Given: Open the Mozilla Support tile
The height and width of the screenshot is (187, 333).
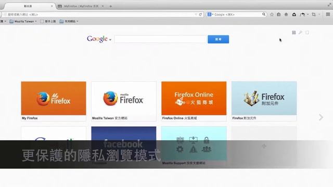Looking at the screenshot, I should pyautogui.click(x=194, y=146).
